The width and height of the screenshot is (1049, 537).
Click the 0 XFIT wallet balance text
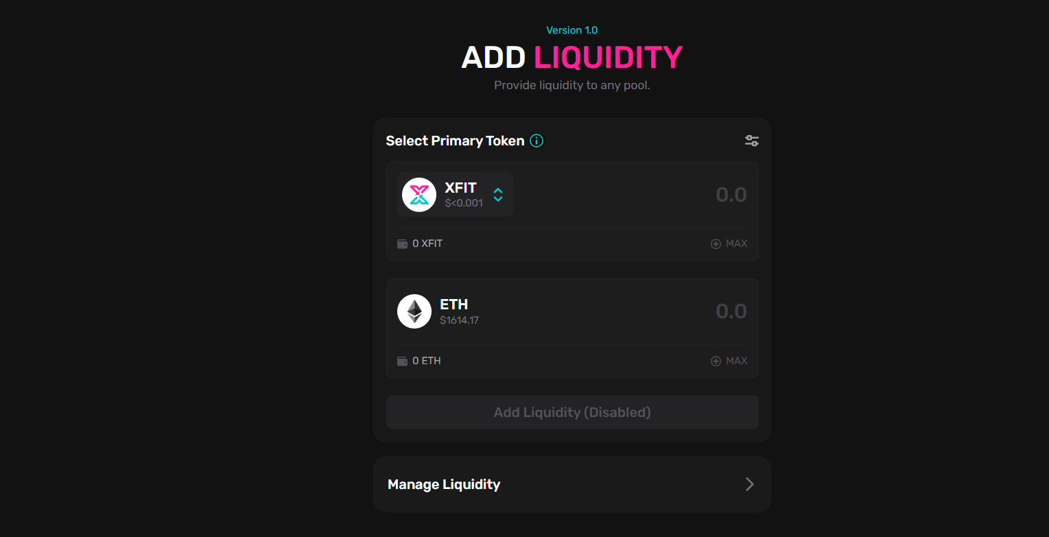pyautogui.click(x=427, y=243)
